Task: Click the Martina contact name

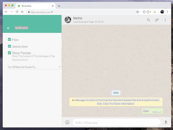Action: pyautogui.click(x=77, y=18)
